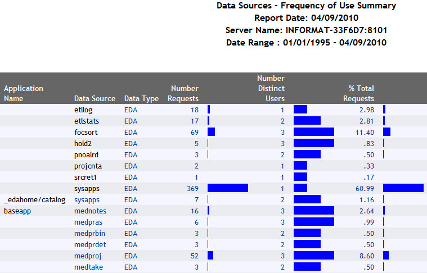Viewport: 427px width, 273px height.
Task: Select sysapps in the 369 requests row
Action: point(87,188)
